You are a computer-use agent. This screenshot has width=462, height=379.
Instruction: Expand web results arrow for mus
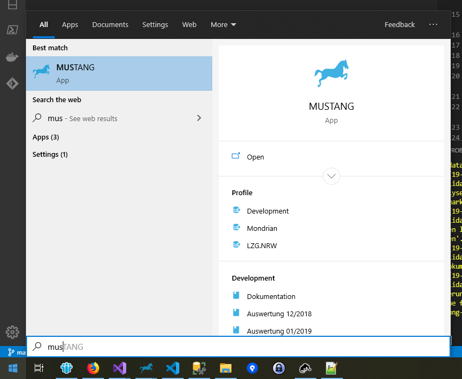(199, 118)
